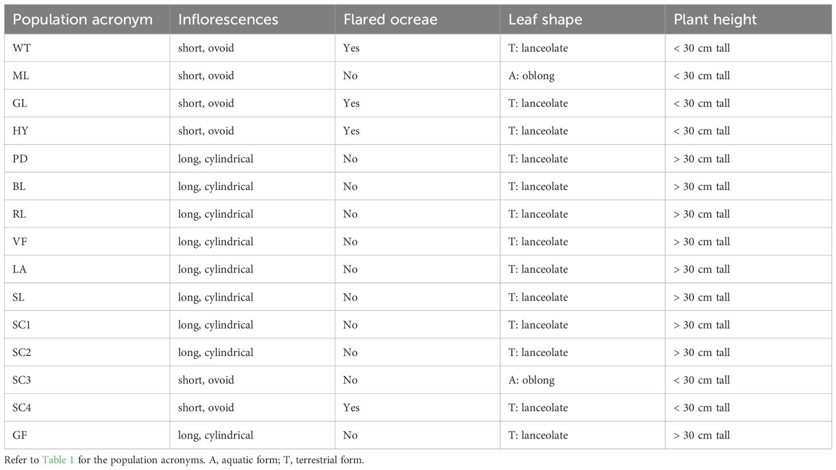Click the SC1 acronym cell
This screenshot has height=470, width=836.
coord(87,325)
